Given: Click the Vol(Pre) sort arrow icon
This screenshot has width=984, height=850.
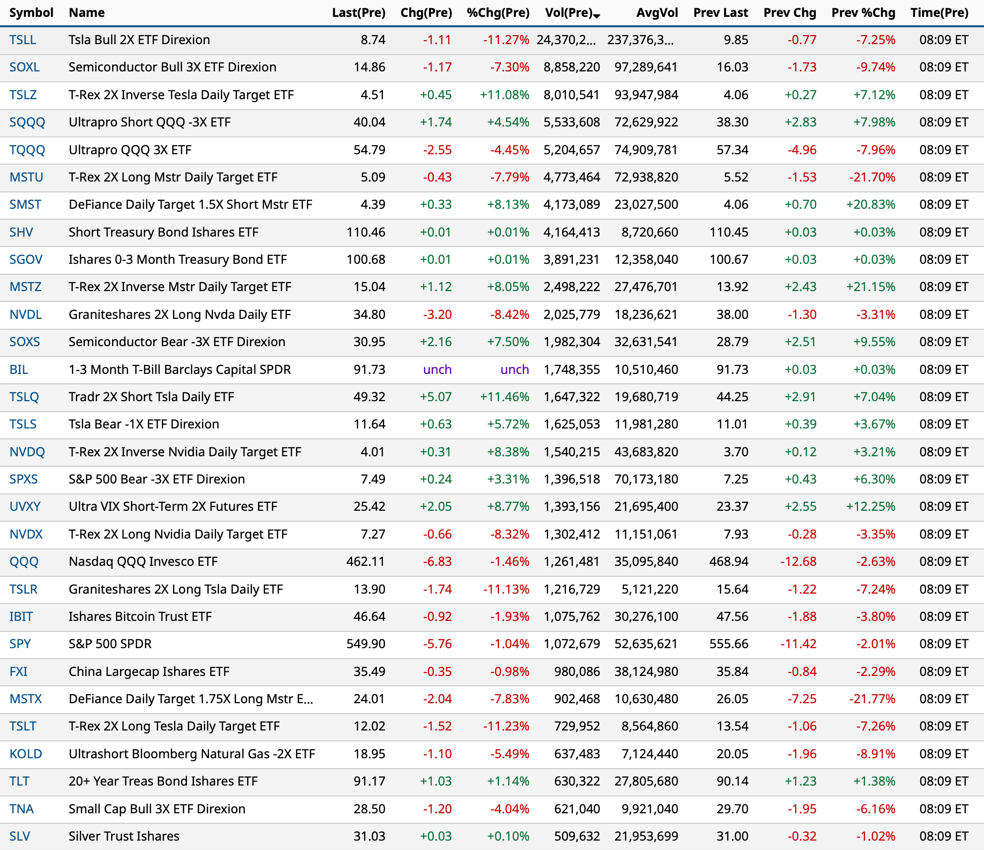Looking at the screenshot, I should pyautogui.click(x=597, y=16).
